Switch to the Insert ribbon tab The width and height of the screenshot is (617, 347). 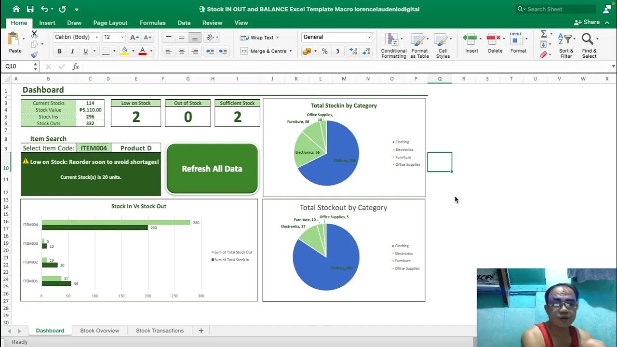(47, 23)
